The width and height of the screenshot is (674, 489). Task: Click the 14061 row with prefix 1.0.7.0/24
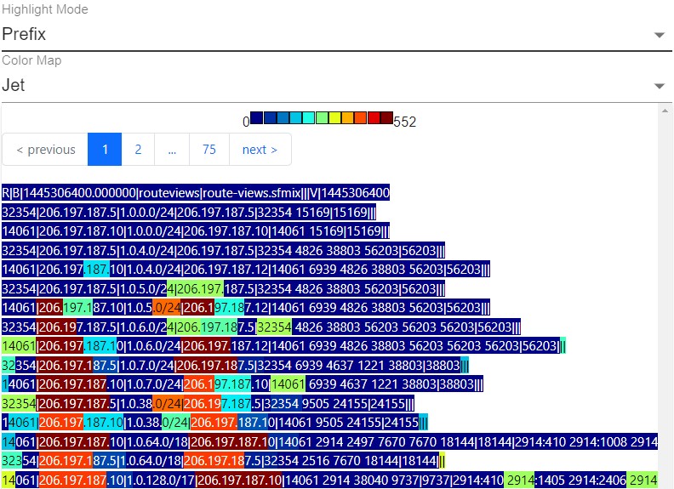[x=243, y=384]
